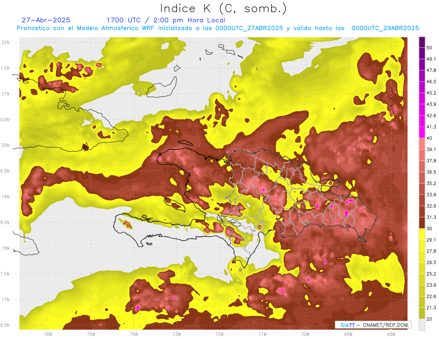Click the colorbar value "27.8"
This screenshot has height=339, width=439.
click(431, 251)
